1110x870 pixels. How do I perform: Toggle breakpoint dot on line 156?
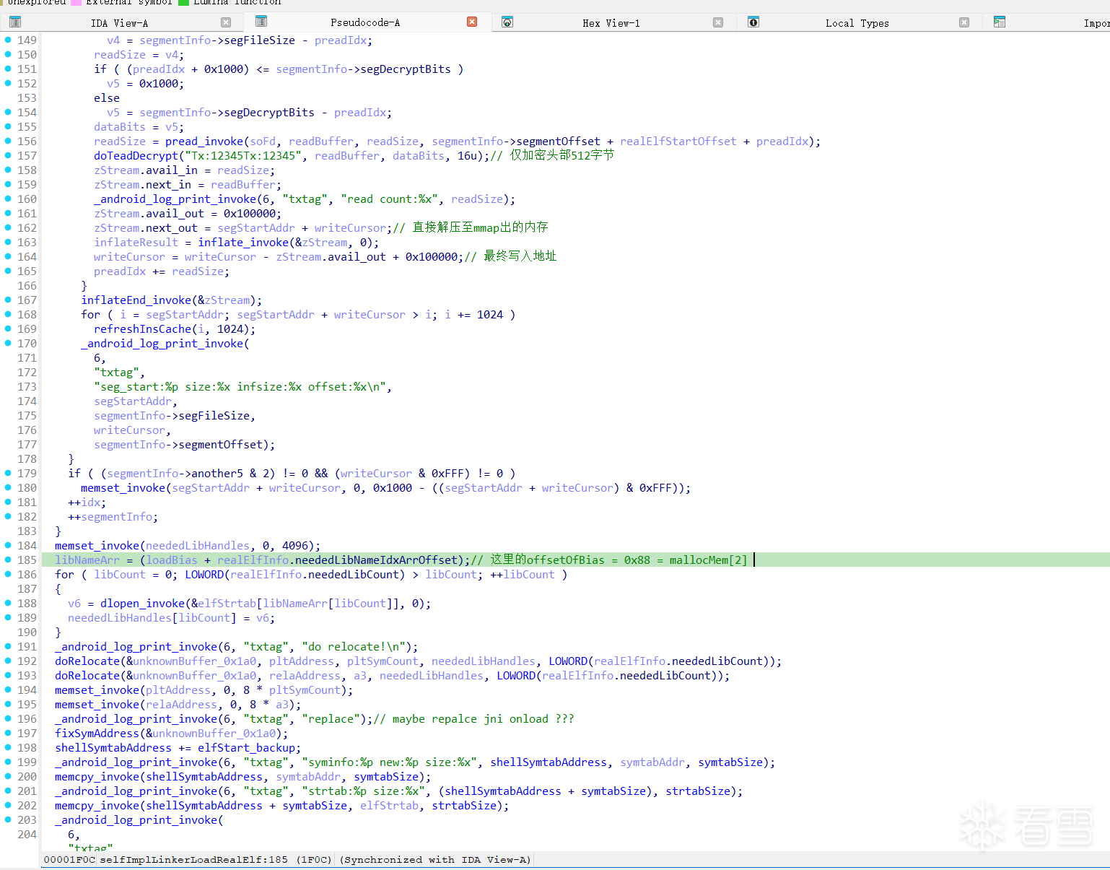8,141
